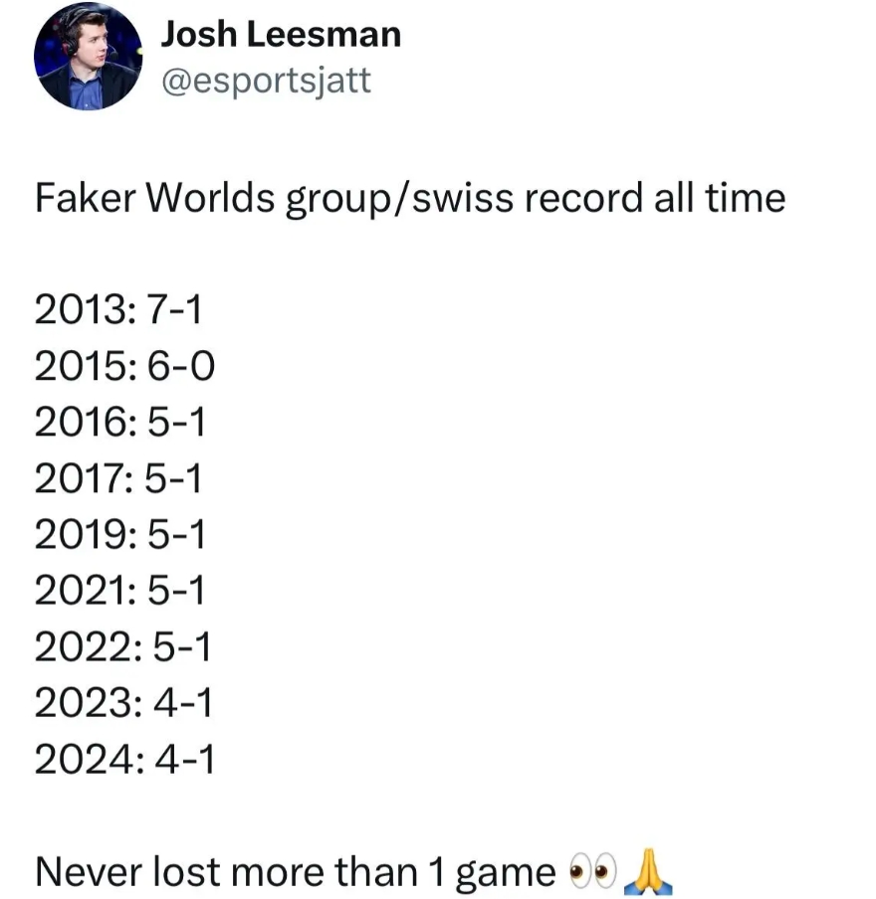Screen dimensions: 876x899
Task: Select the 2024: 4-1 record line
Action: click(x=124, y=759)
